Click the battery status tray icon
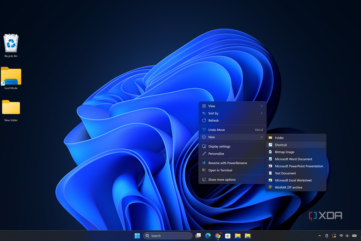Viewport: 361px width, 241px height. click(354, 236)
